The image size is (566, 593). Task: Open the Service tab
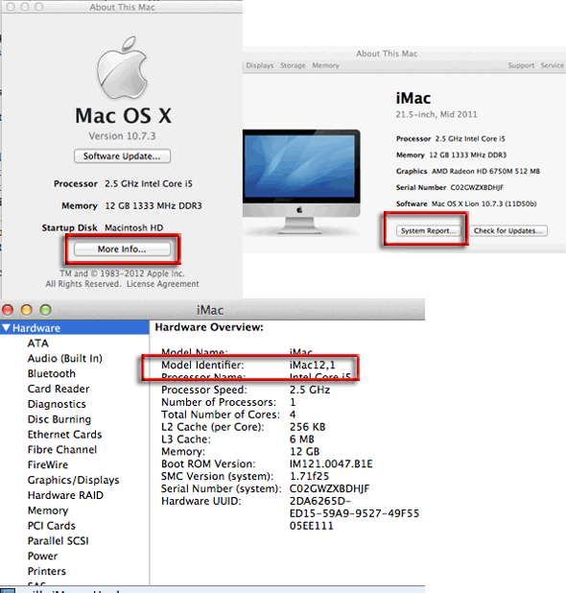pyautogui.click(x=552, y=65)
